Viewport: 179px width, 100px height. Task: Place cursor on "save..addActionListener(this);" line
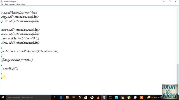[20, 38]
